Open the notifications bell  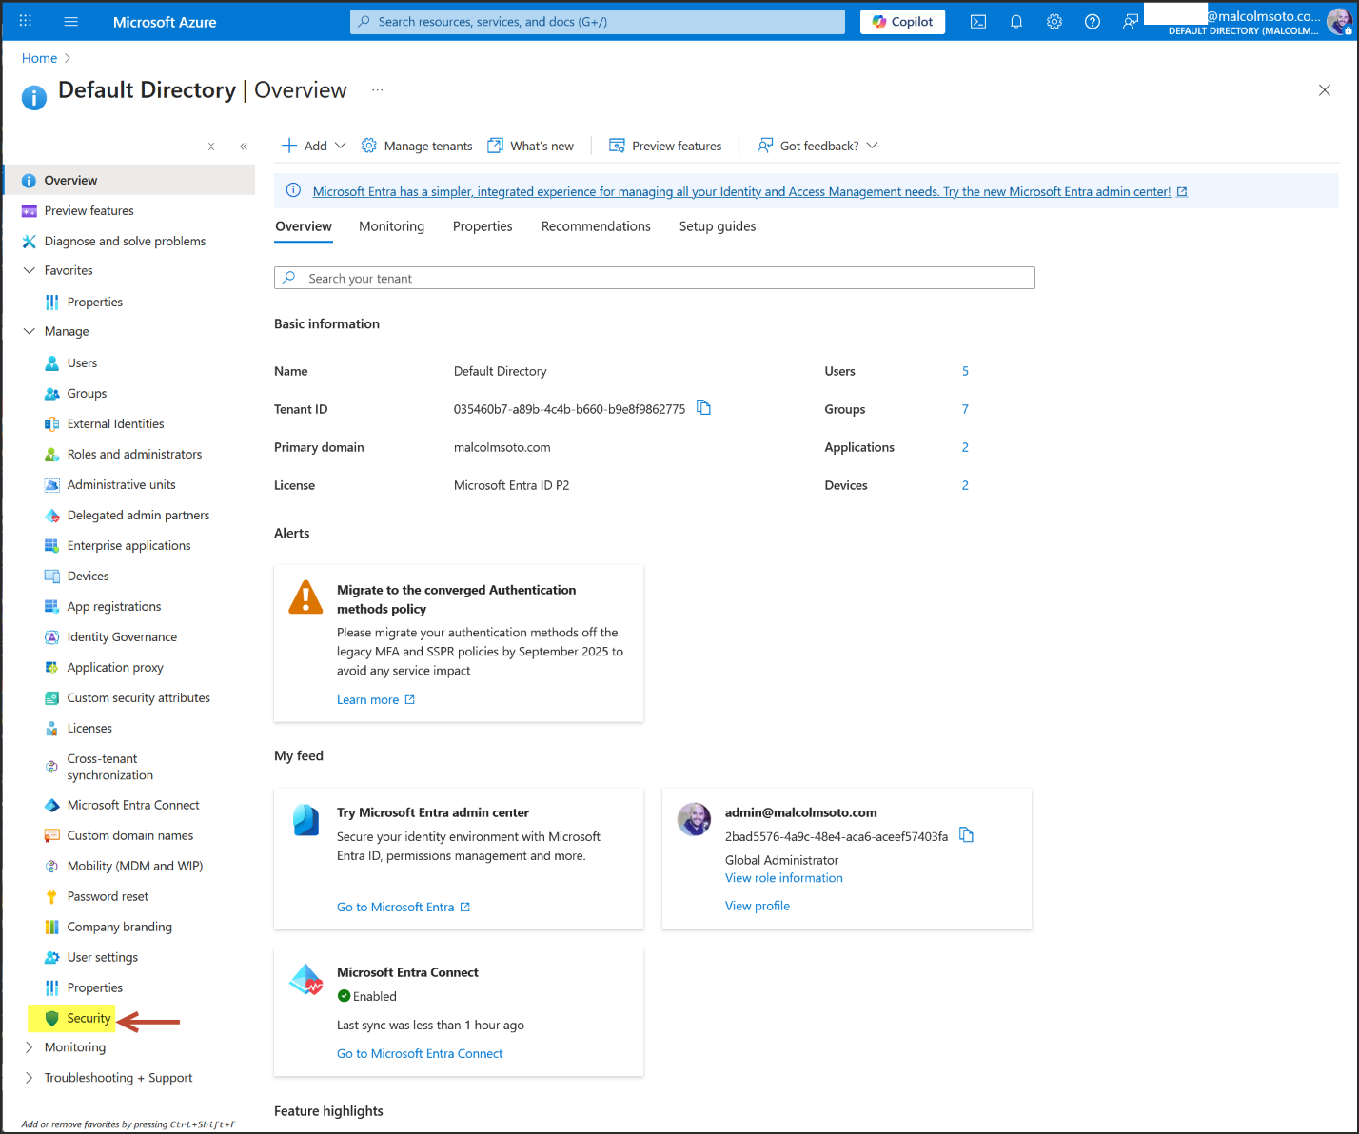[x=1015, y=22]
